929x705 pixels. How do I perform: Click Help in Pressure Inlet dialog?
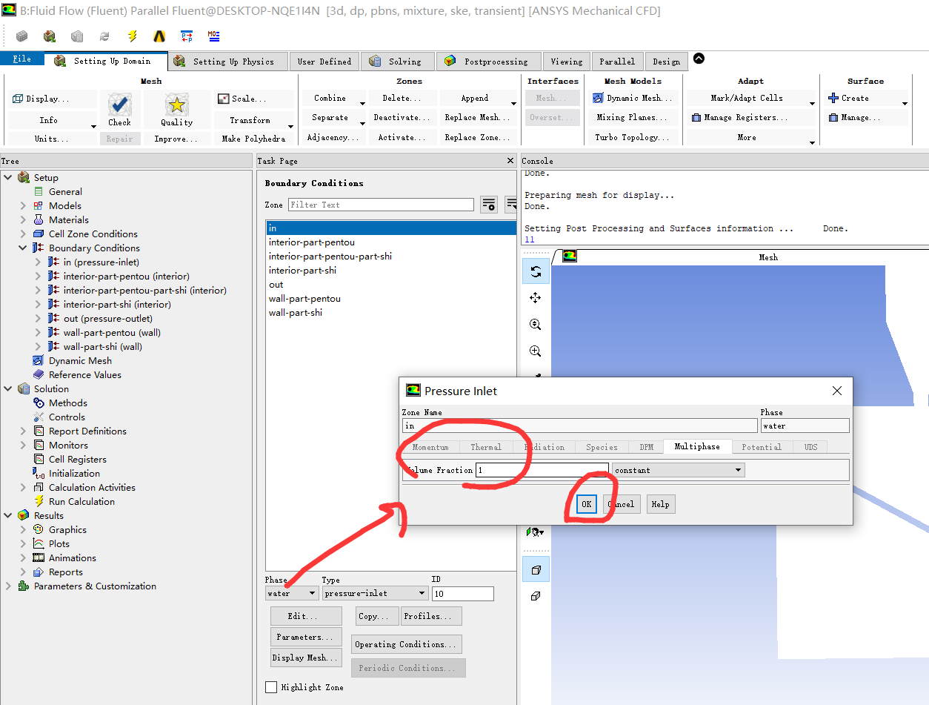pos(660,504)
